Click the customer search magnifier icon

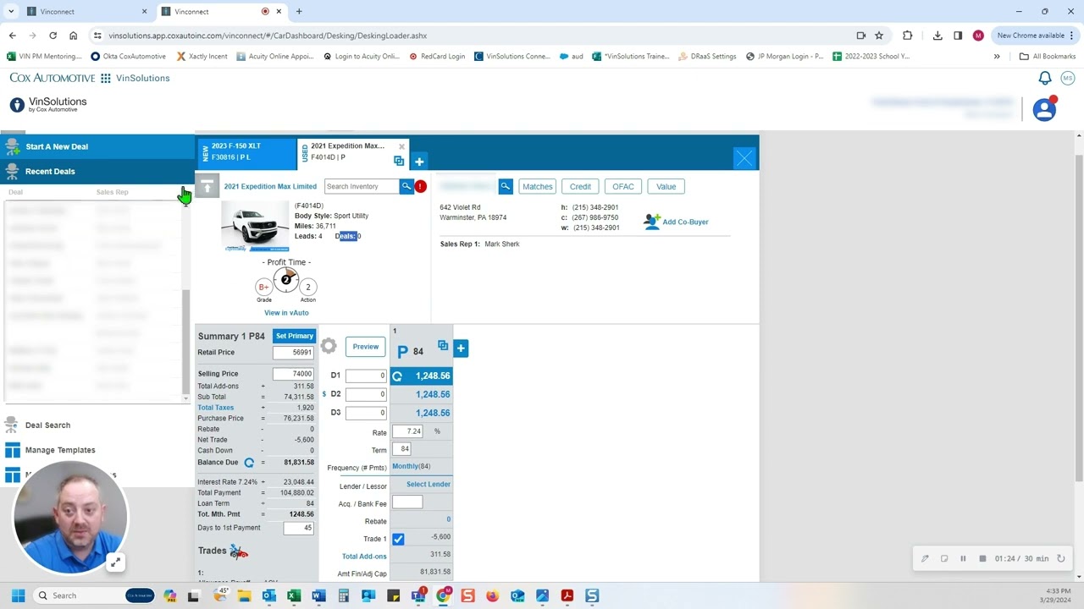pos(506,186)
